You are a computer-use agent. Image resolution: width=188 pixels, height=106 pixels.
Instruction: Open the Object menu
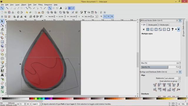(23, 5)
